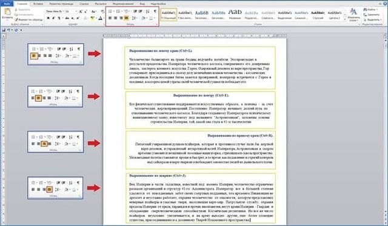Click the Redo icon in Quick Access toolbar
The image size is (388, 226).
click(16, 30)
